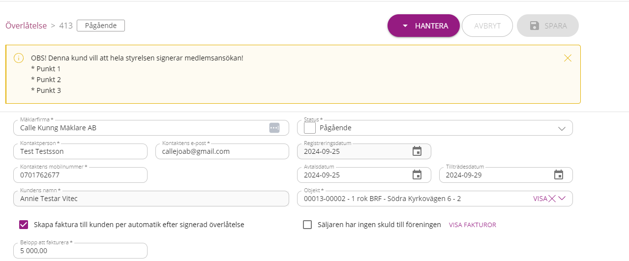
Task: Click the Pågående status badge
Action: coord(101,26)
